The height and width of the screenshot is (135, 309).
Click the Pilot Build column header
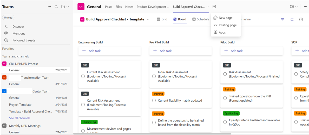227,42
